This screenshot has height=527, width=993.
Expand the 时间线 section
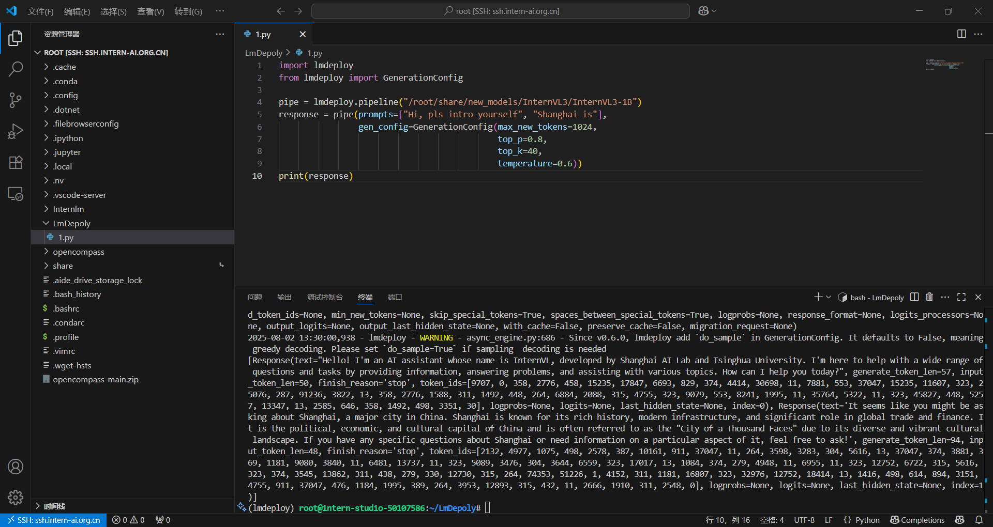tap(132, 506)
